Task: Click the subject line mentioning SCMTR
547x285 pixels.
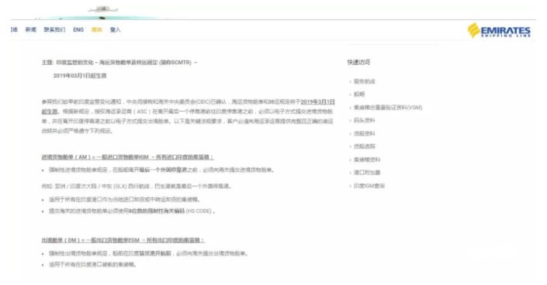Action: tap(119, 63)
